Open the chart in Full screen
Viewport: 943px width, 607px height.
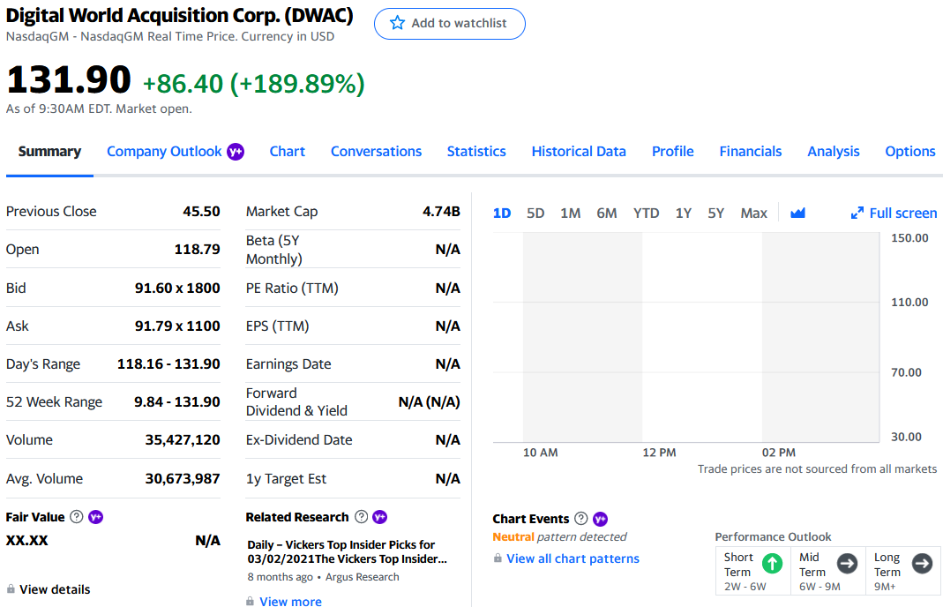[894, 213]
